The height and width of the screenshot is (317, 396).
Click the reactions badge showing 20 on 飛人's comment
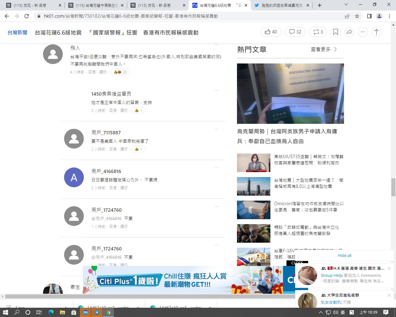pyautogui.click(x=120, y=72)
